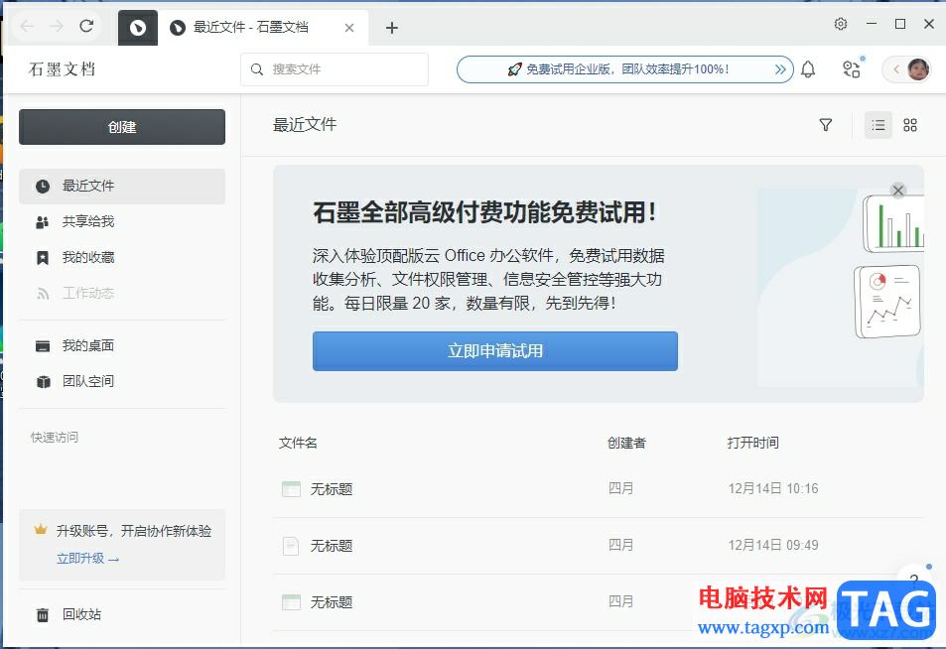Screen dimensions: 946x649
Task: Open 团队空间 in sidebar
Action: [x=122, y=381]
